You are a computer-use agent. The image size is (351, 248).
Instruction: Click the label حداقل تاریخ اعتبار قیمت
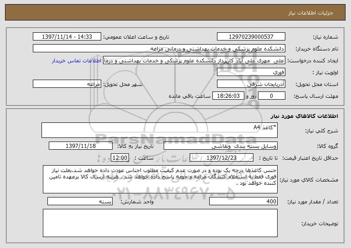310,158
